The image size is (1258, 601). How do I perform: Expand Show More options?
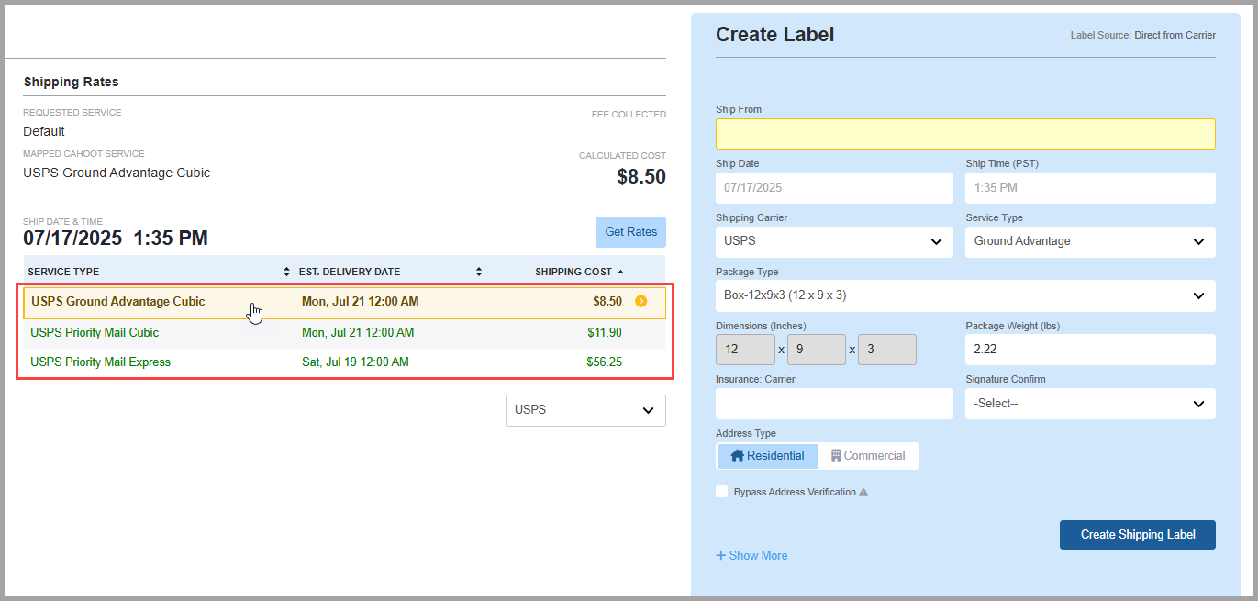(x=751, y=555)
